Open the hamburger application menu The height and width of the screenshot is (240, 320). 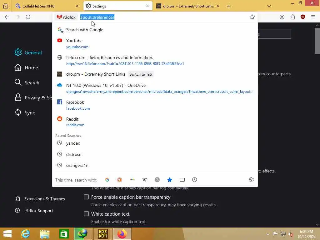(x=313, y=17)
